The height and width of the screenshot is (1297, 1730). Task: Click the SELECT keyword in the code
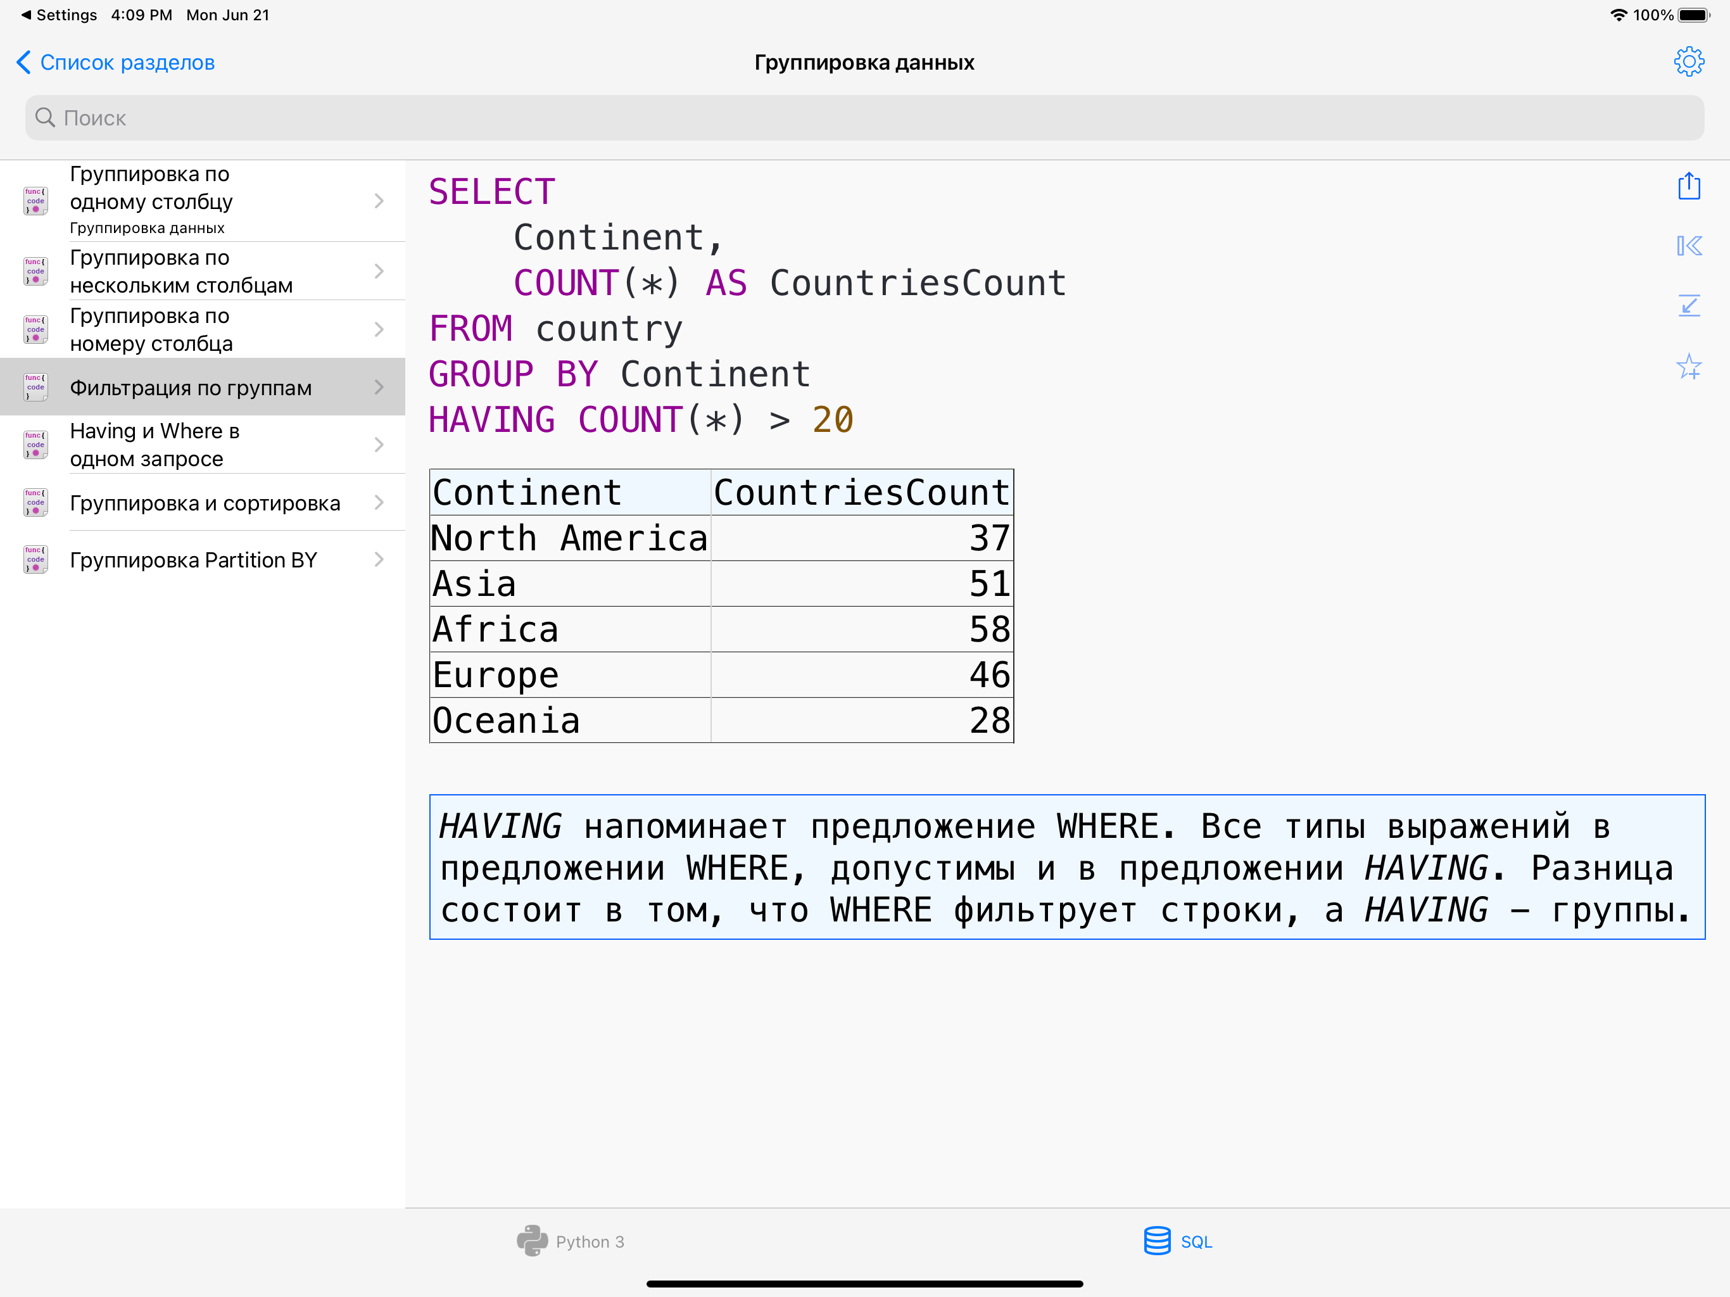pyautogui.click(x=492, y=192)
